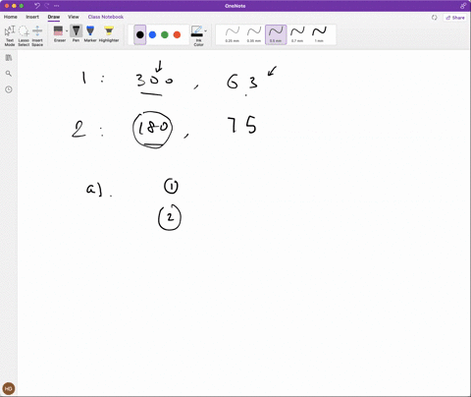Activate the Lasso Select tool
This screenshot has height=397, width=471.
(x=24, y=35)
